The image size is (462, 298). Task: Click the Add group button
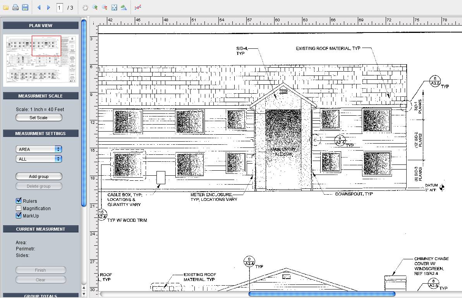(x=39, y=176)
